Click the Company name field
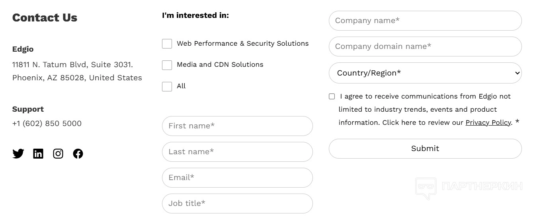The width and height of the screenshot is (543, 221). click(425, 21)
